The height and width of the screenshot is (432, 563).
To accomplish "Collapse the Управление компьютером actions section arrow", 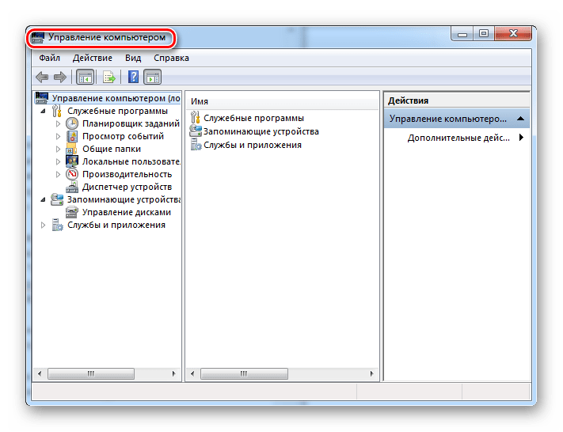I will pyautogui.click(x=520, y=119).
